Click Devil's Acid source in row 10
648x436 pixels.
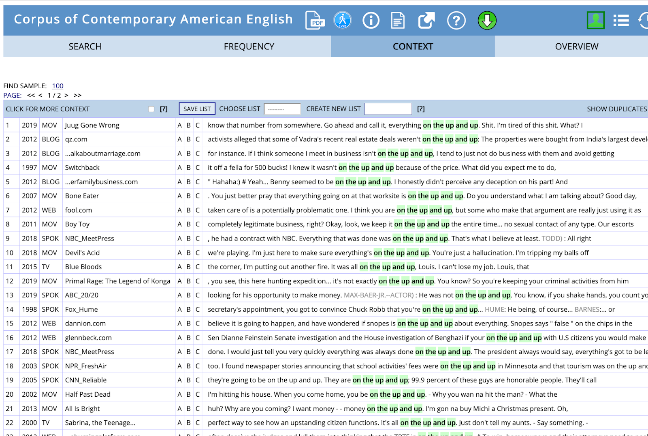coord(82,253)
